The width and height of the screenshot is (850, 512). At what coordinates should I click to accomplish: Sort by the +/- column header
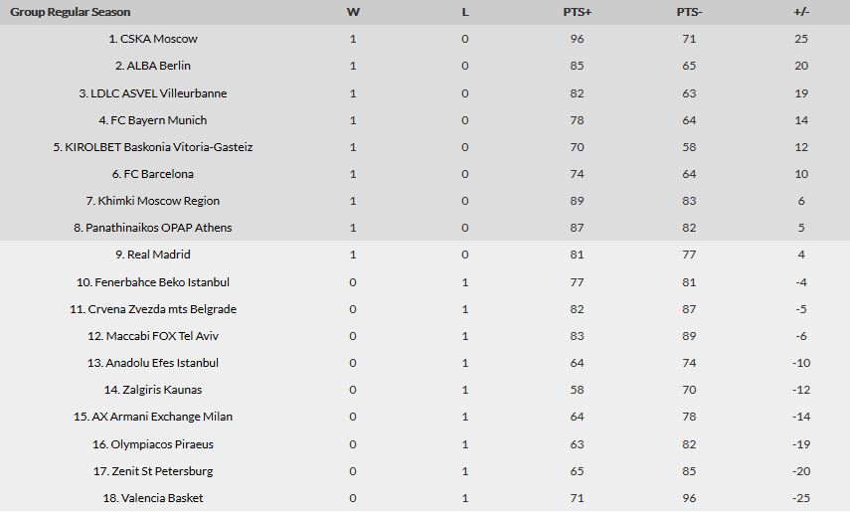(x=801, y=12)
